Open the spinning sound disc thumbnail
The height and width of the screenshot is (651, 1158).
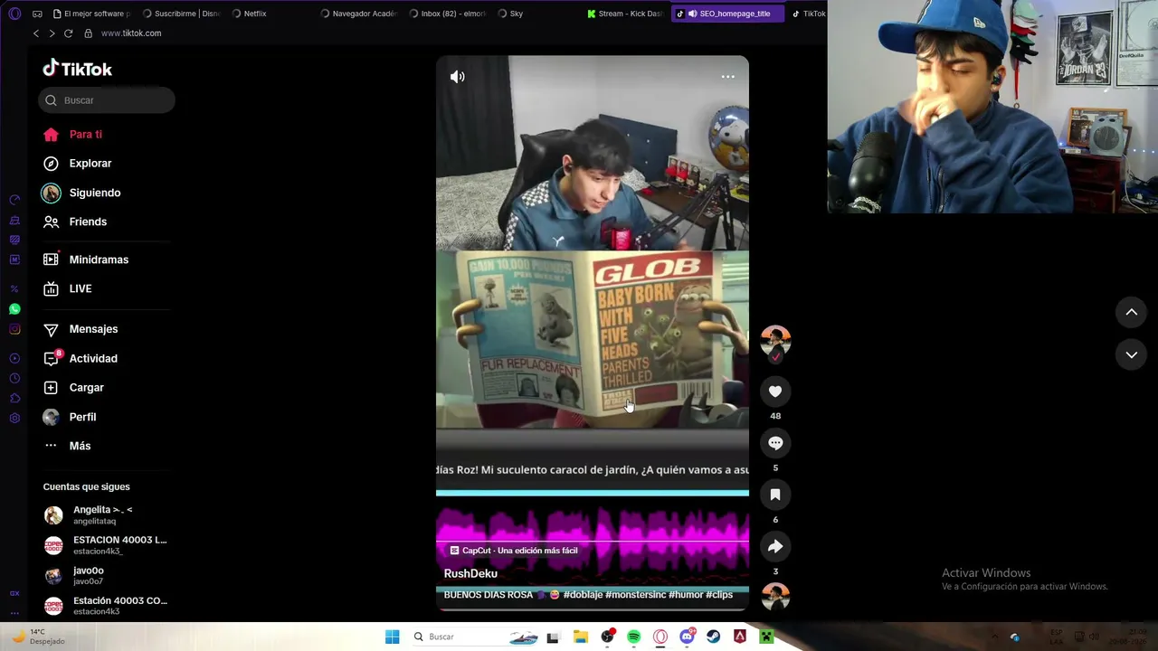(x=775, y=598)
